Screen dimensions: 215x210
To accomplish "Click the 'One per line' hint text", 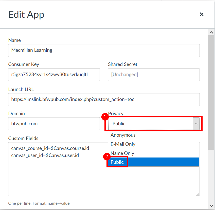I will tap(39, 203).
